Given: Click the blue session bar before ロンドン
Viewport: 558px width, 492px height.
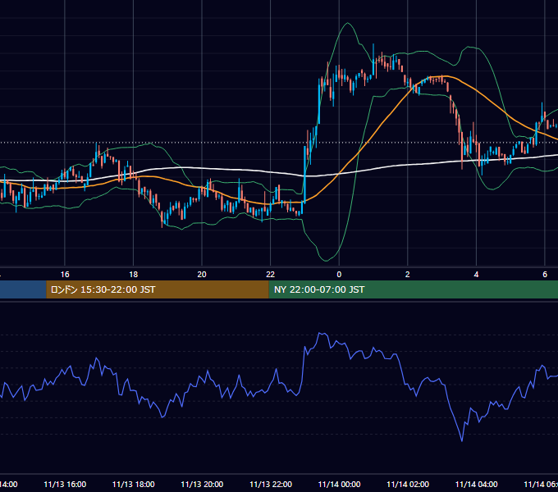Looking at the screenshot, I should (23, 289).
